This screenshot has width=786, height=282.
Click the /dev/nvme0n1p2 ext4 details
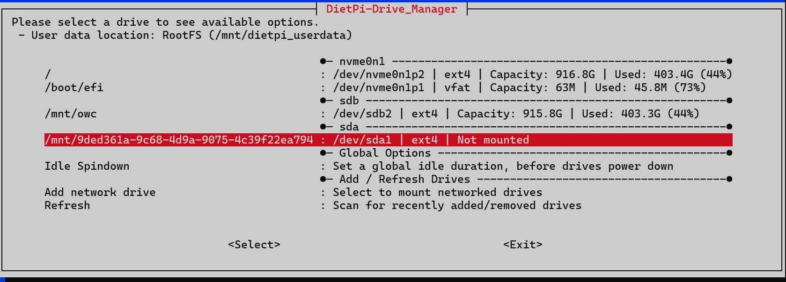point(532,74)
